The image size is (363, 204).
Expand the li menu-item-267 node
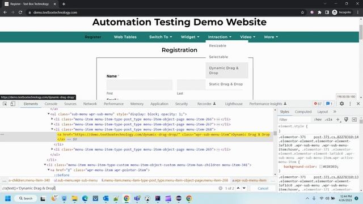[52, 124]
